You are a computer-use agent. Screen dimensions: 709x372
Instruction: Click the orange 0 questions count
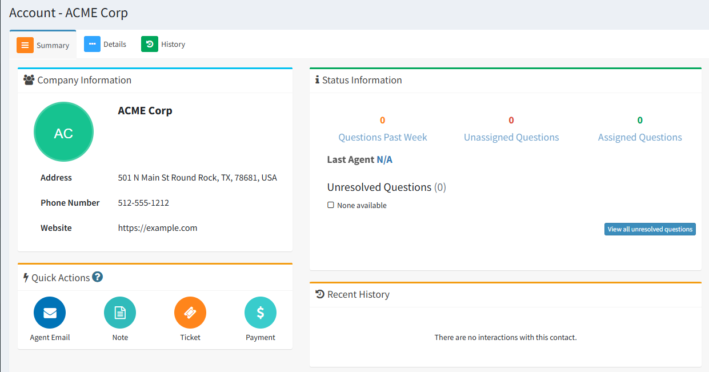(x=382, y=120)
